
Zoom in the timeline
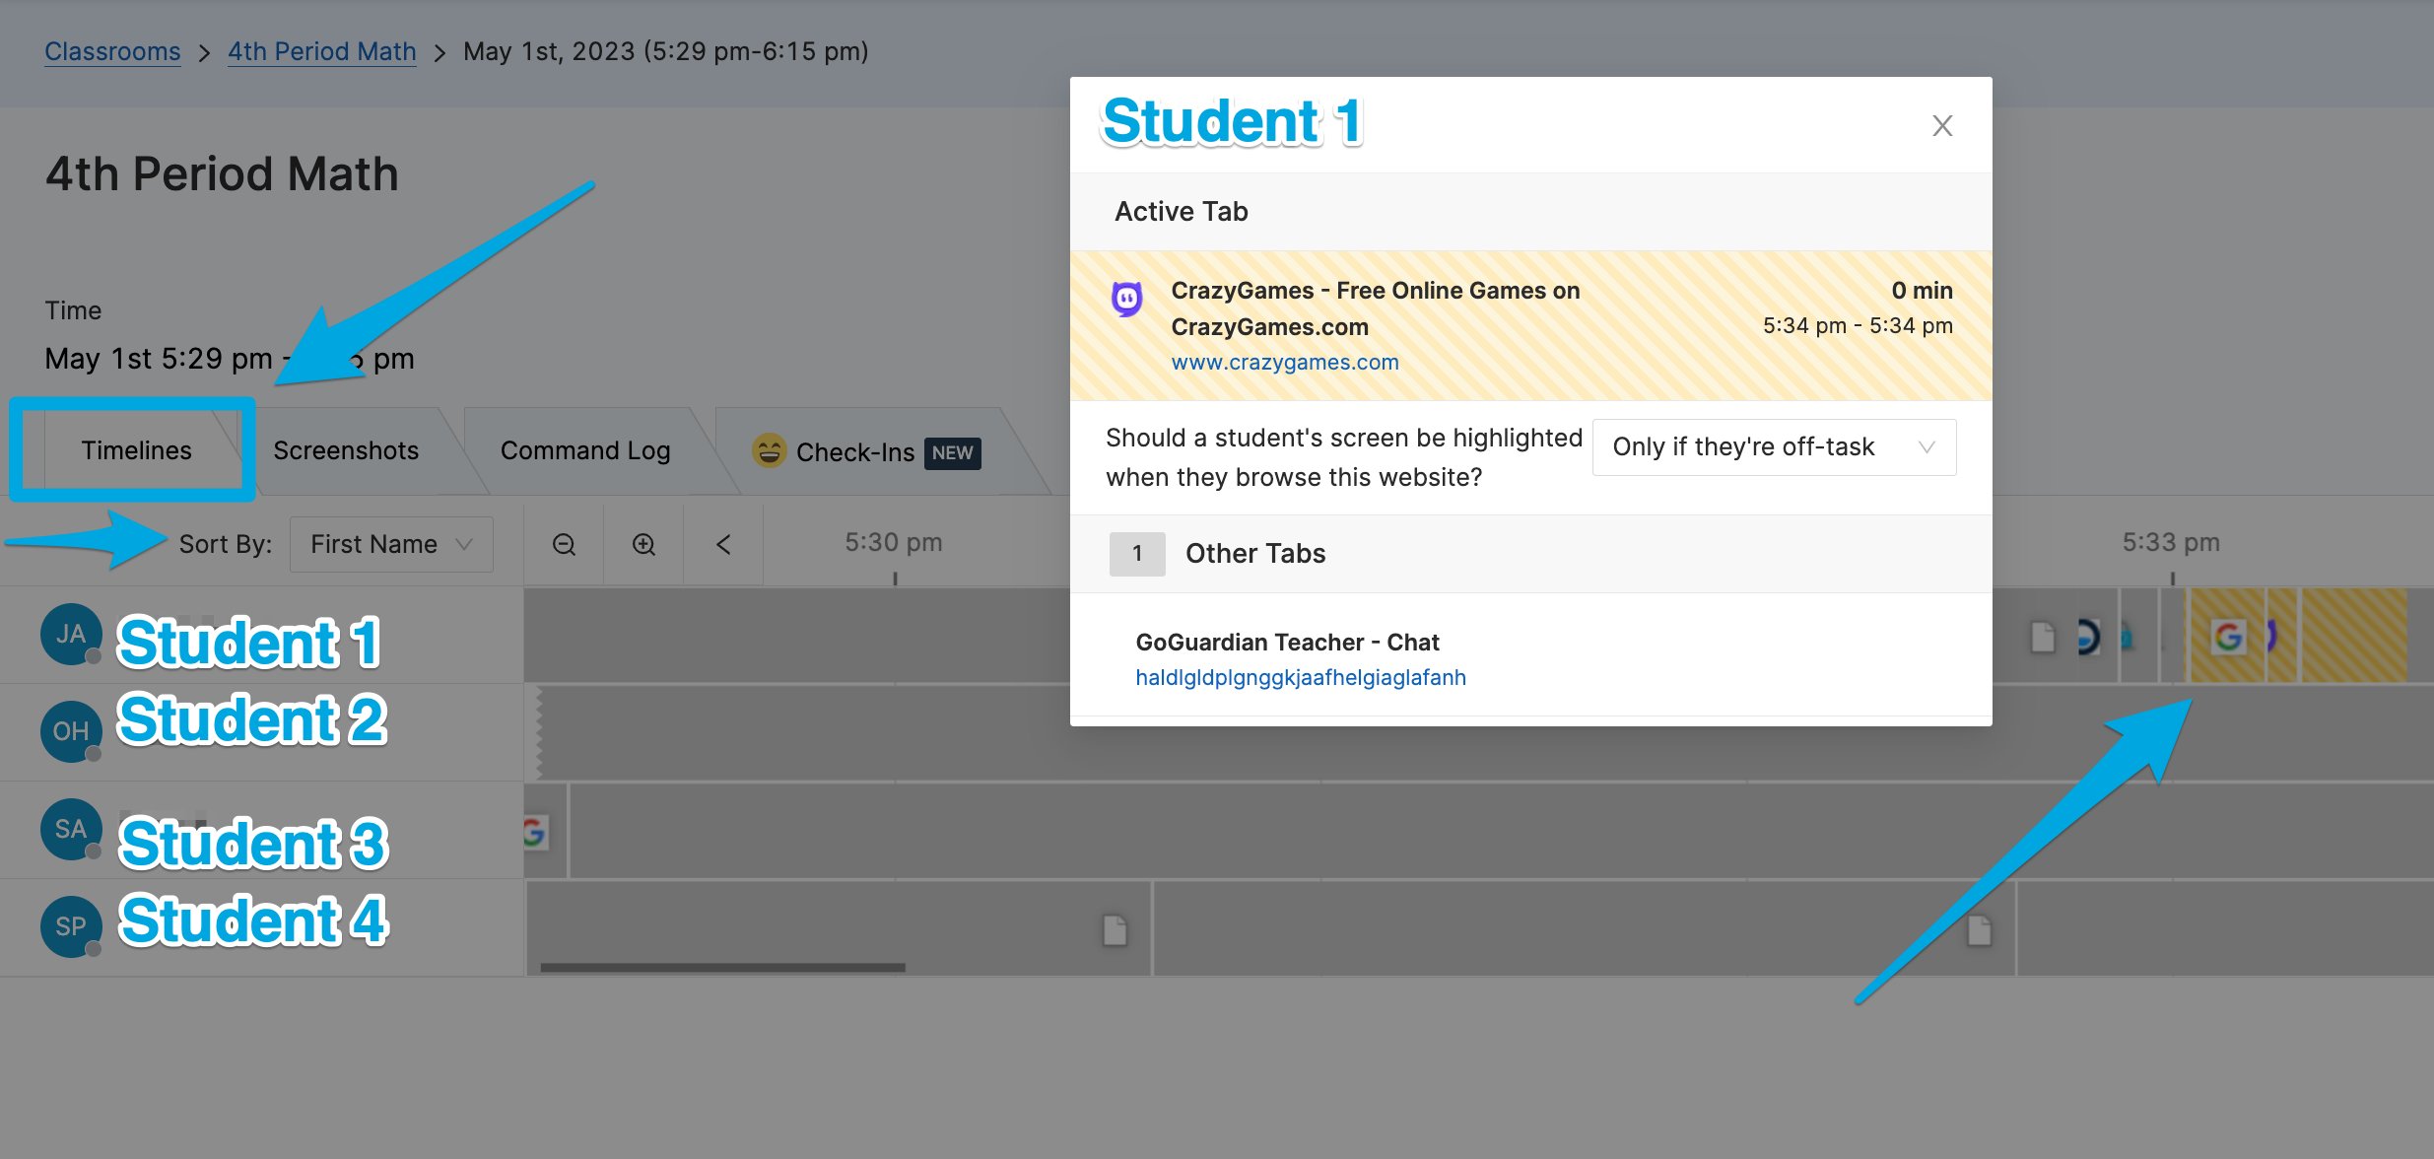pyautogui.click(x=643, y=544)
